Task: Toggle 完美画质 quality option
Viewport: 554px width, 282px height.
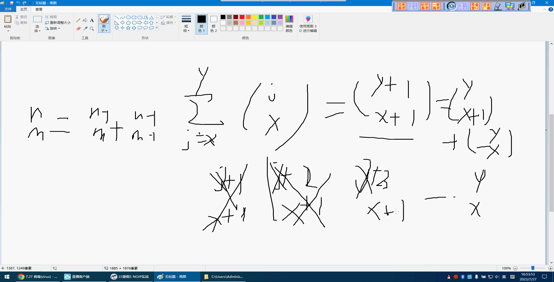Action: point(402,6)
